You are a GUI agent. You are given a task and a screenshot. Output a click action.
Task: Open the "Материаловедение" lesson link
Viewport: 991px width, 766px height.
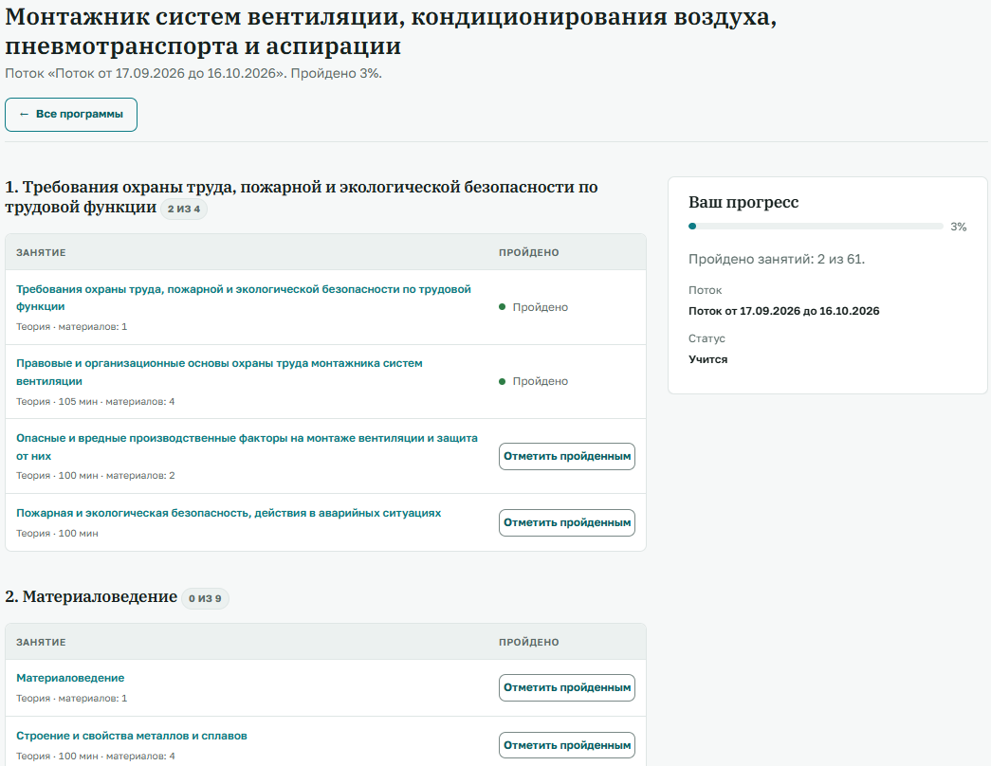click(70, 678)
